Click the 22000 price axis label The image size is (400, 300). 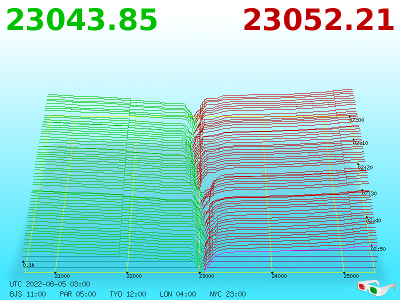(x=134, y=276)
